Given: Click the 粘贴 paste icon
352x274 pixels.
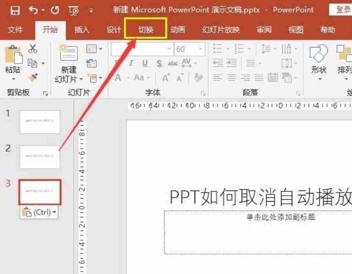Looking at the screenshot, I should [13, 54].
